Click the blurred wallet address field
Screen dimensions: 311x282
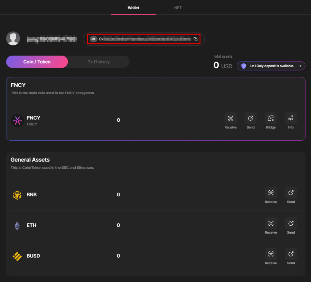point(144,39)
